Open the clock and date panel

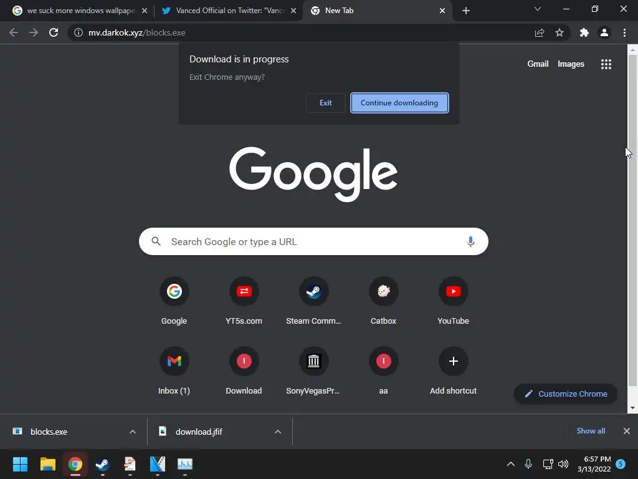594,464
